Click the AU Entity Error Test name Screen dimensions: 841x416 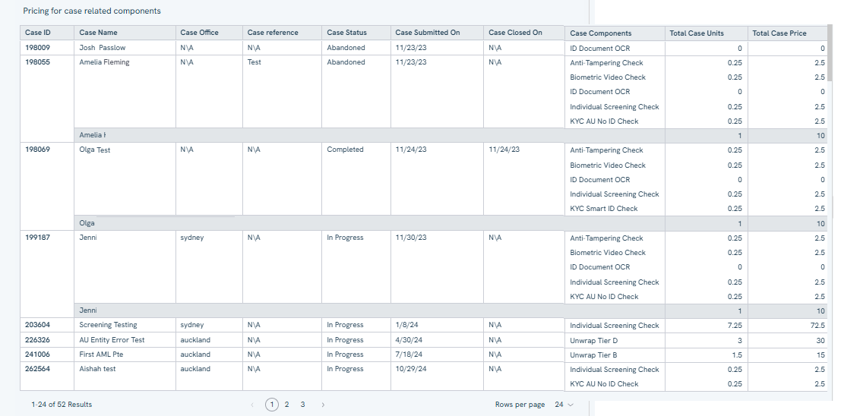[x=112, y=340]
